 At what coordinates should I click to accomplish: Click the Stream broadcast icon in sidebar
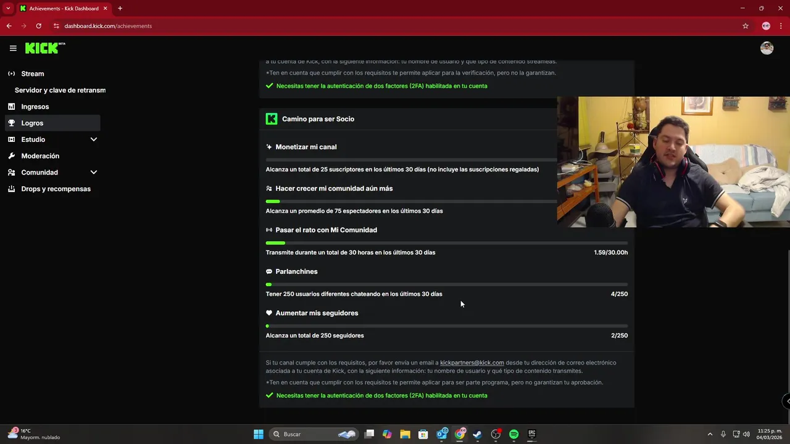click(x=11, y=74)
